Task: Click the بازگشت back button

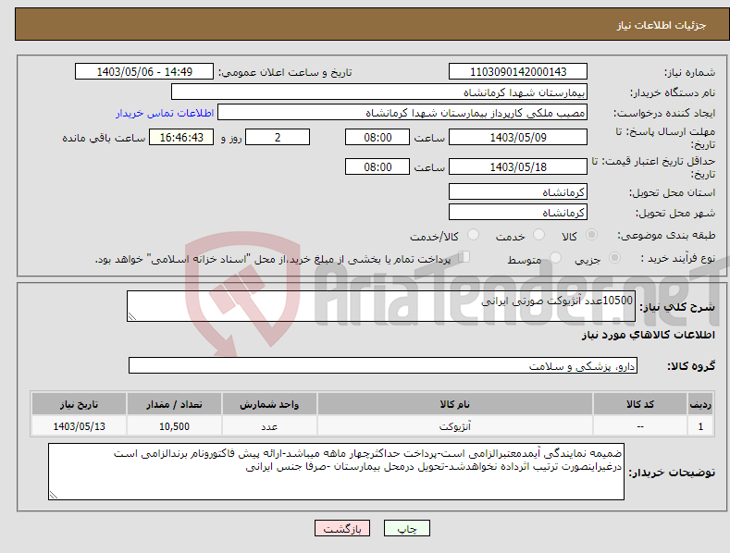Action: click(x=342, y=528)
